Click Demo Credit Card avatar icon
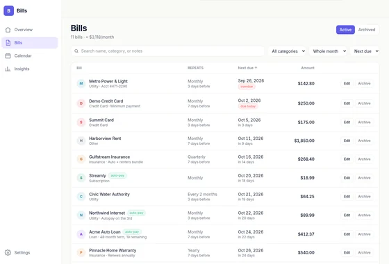Viewport: 389px width, 264px height. [81, 103]
